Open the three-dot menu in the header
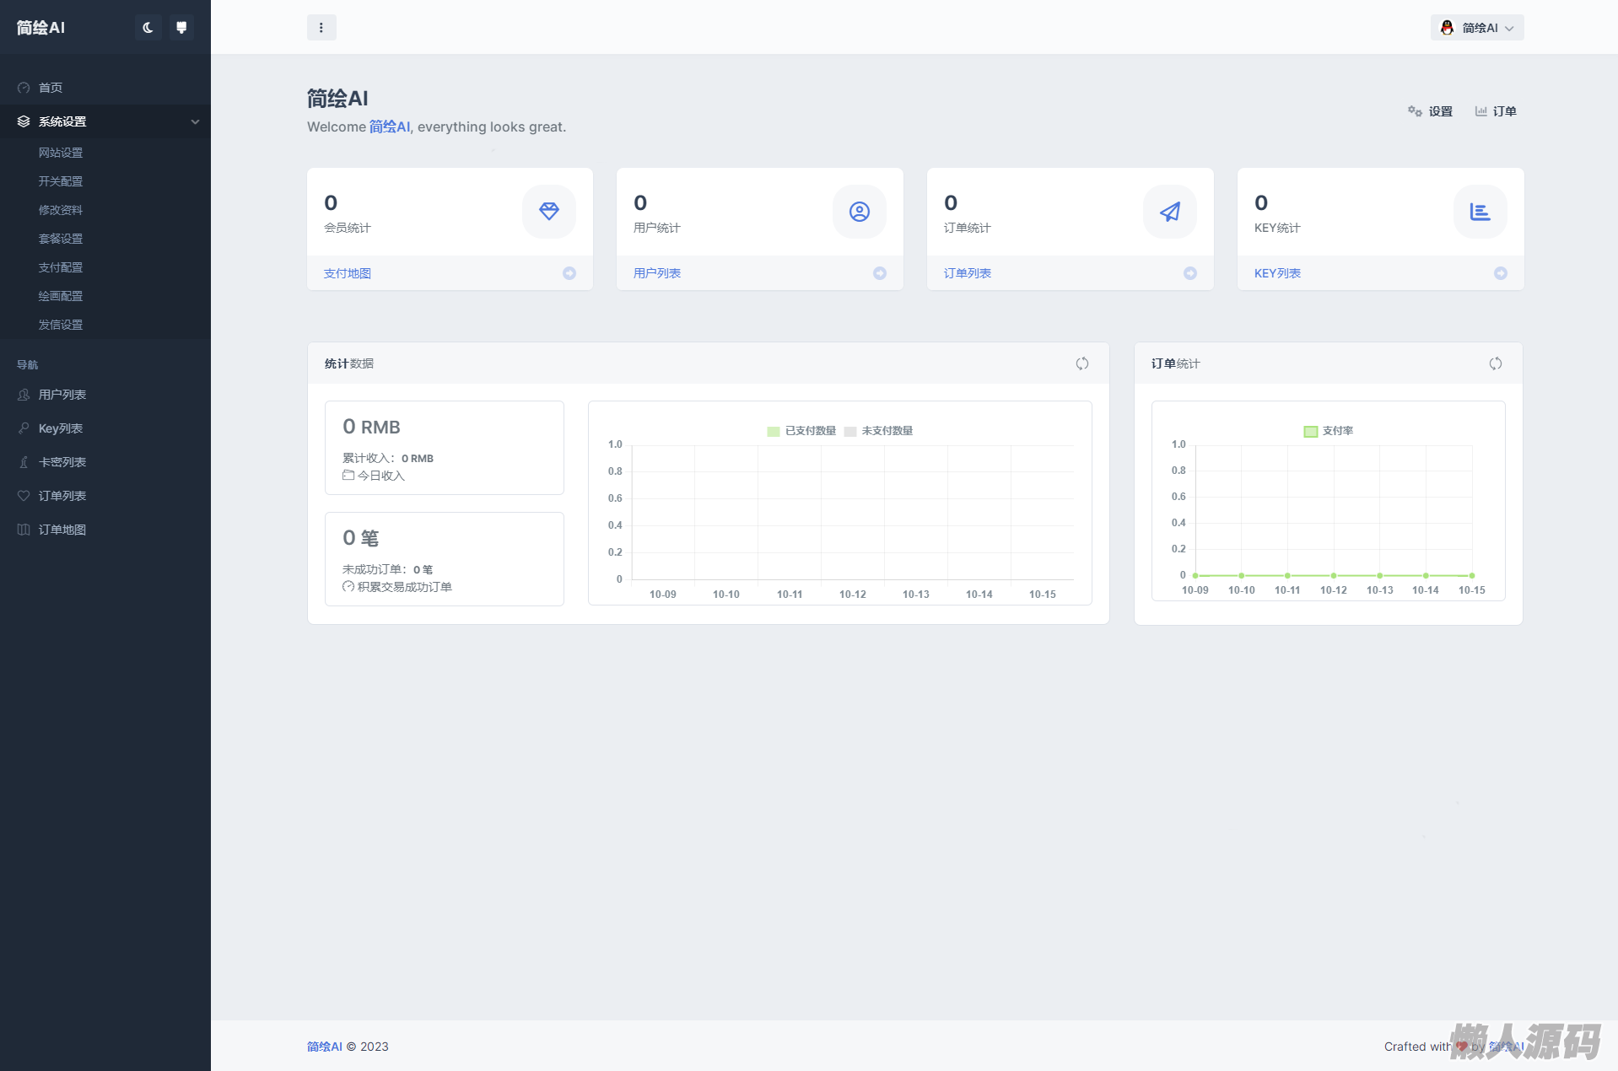This screenshot has height=1071, width=1618. point(321,28)
